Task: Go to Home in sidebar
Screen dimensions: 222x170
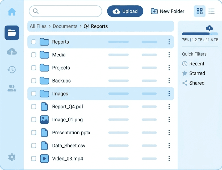Action: coord(12,12)
